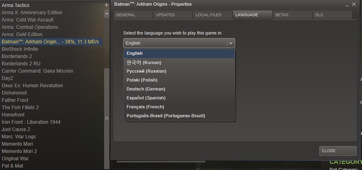Choose Español (Spanish) option
The width and height of the screenshot is (362, 170).
146,98
